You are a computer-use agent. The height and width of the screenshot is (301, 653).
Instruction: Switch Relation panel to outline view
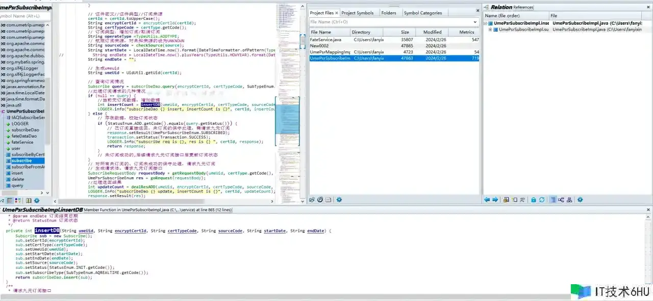pos(553,200)
